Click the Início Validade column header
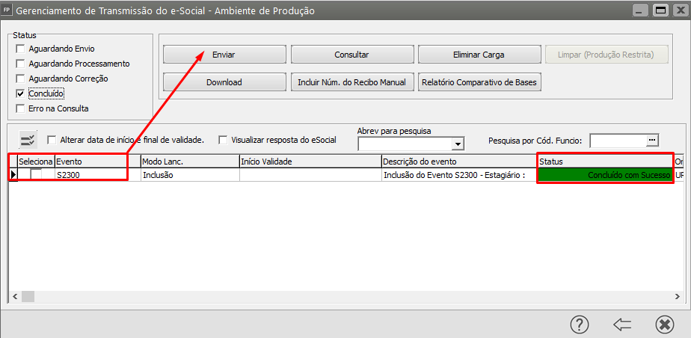 point(310,162)
